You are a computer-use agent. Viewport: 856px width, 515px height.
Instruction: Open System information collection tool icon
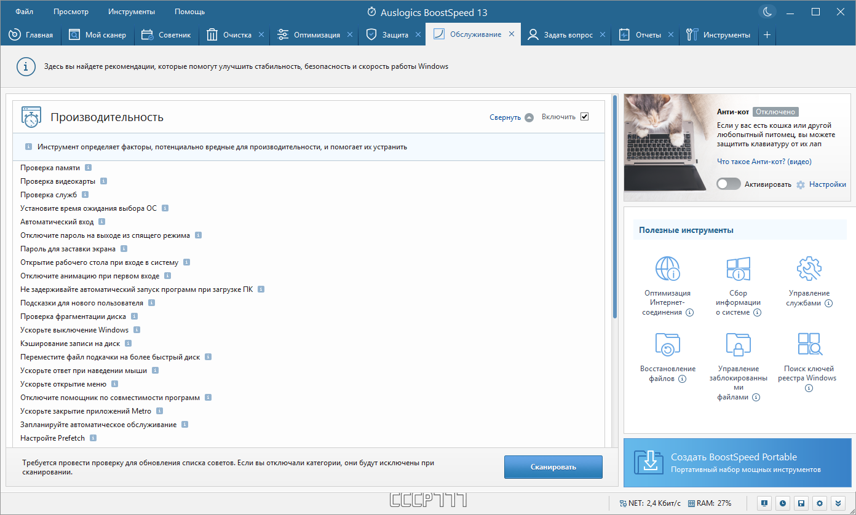739,269
